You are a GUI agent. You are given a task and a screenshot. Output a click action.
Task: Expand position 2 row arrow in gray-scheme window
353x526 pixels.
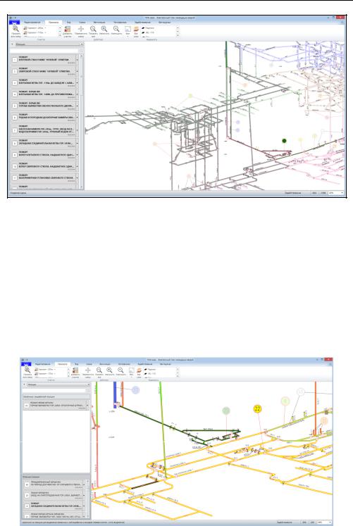tap(78, 71)
